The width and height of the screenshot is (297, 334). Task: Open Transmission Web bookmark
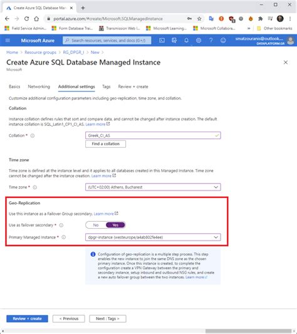click(x=120, y=28)
